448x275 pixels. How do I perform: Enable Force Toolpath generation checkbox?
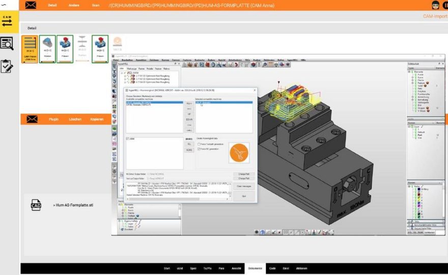coord(199,144)
